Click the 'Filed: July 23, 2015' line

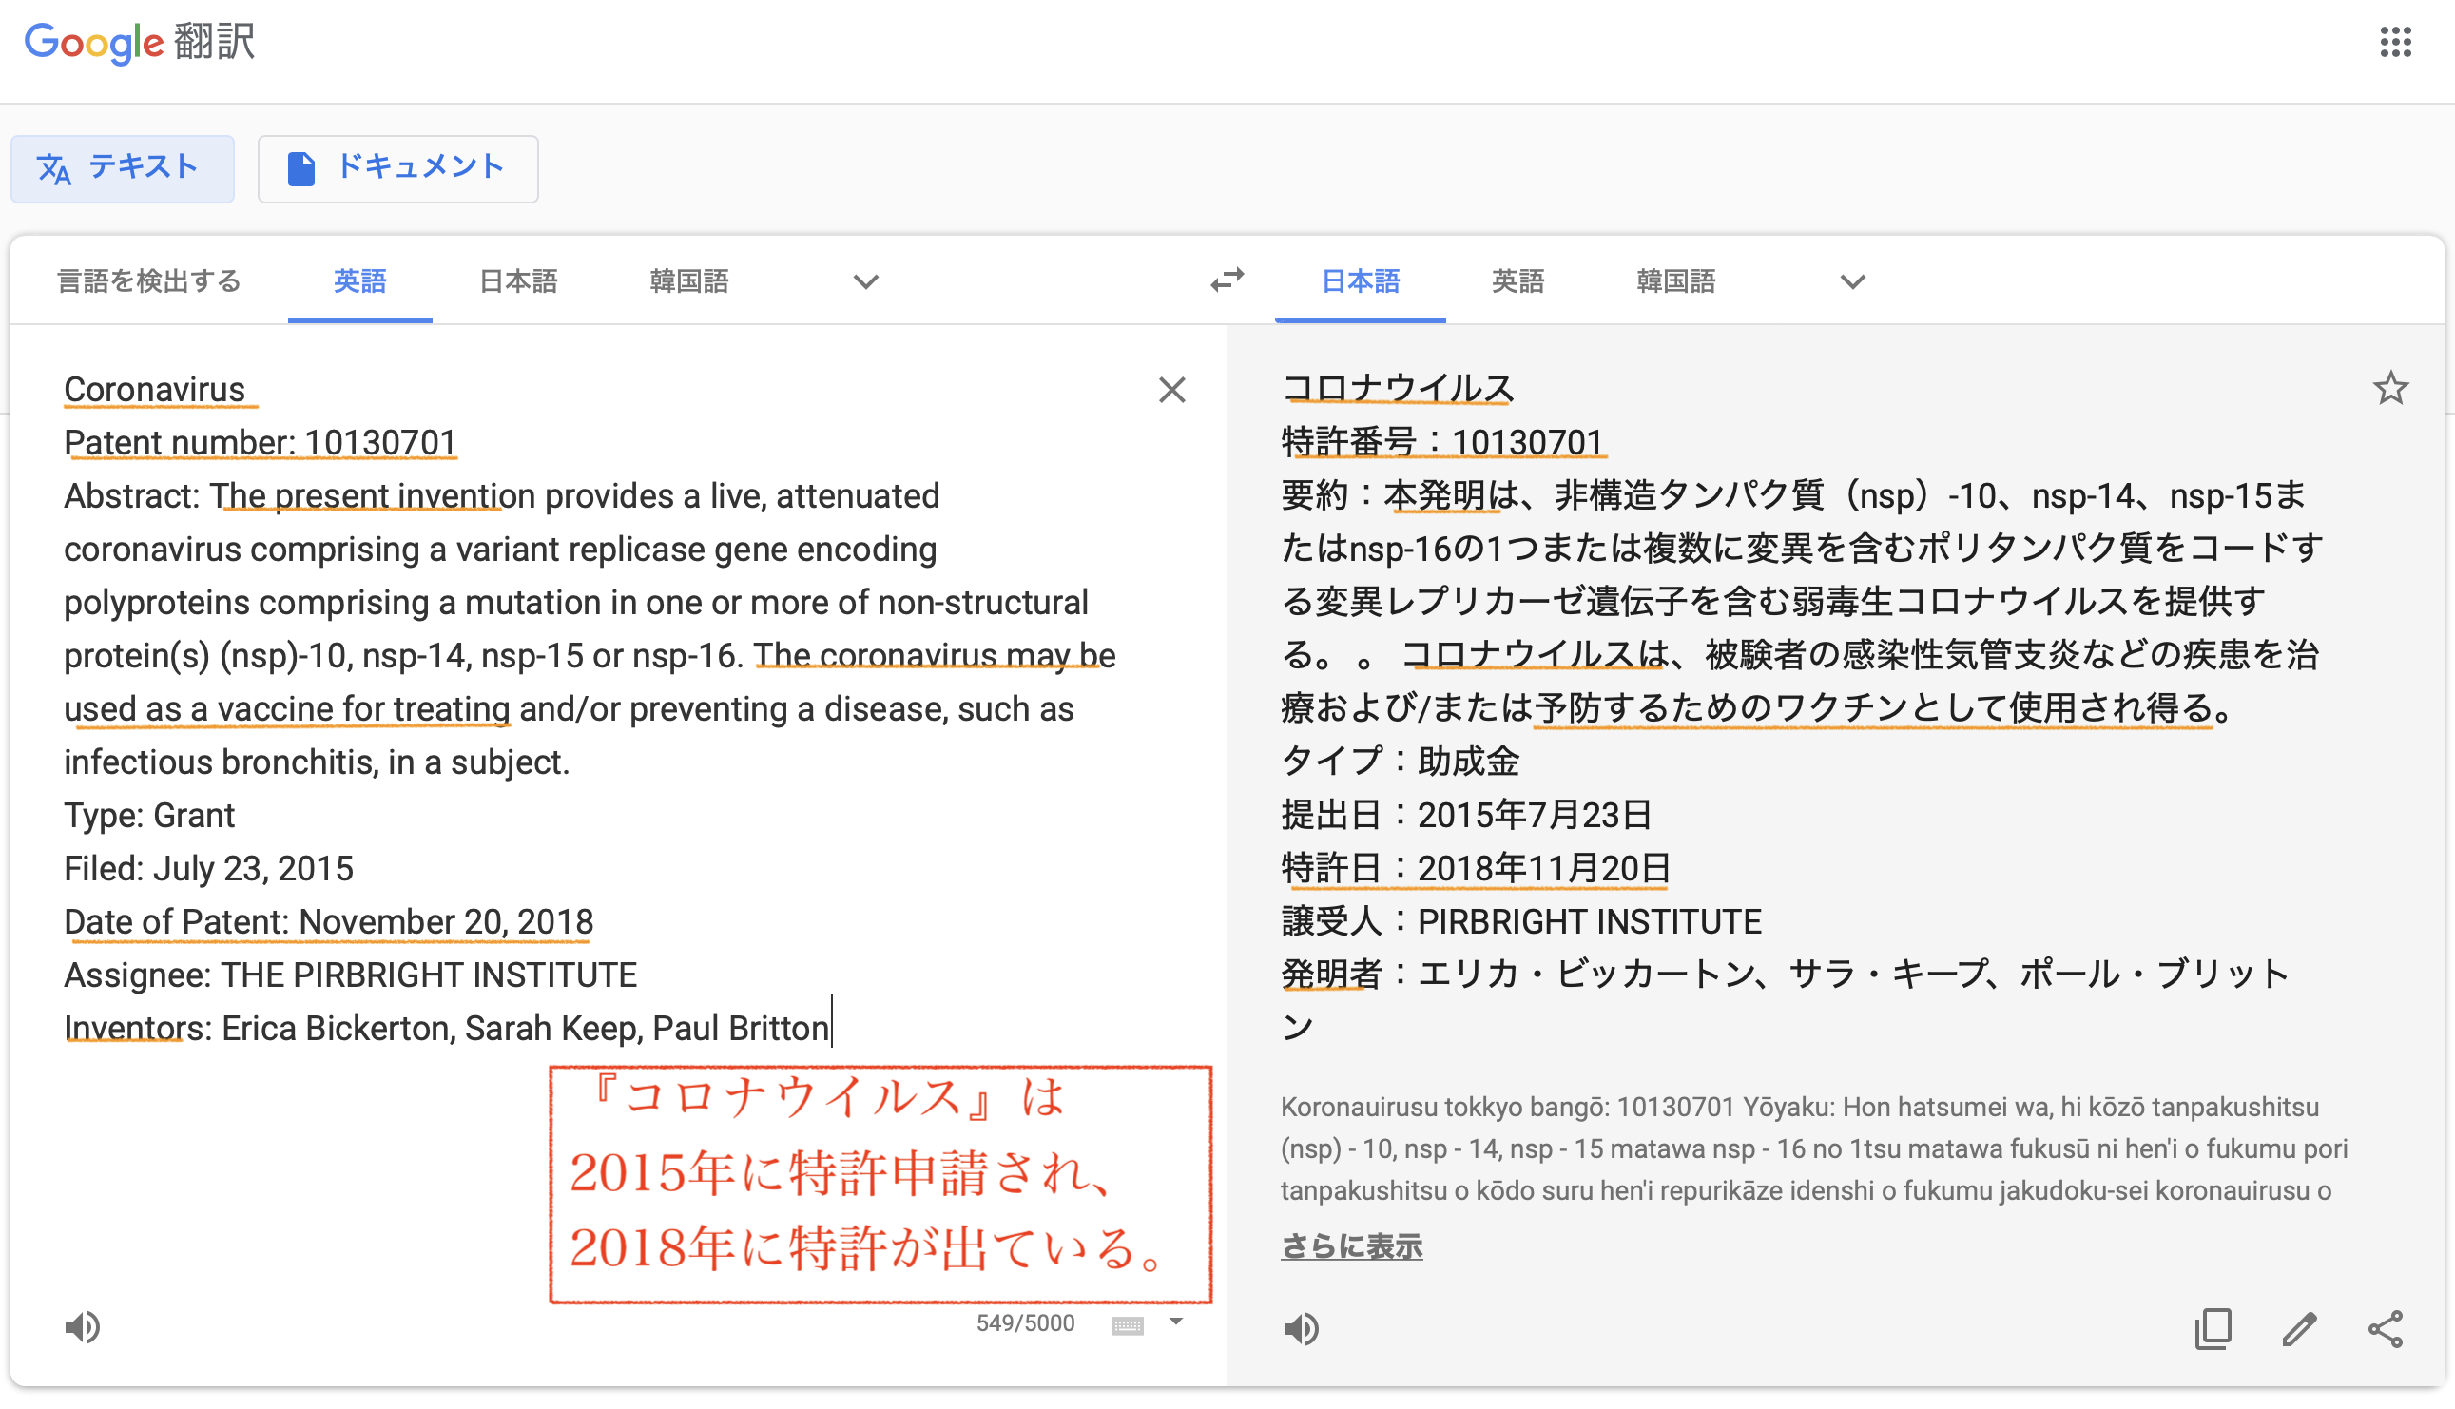click(208, 868)
